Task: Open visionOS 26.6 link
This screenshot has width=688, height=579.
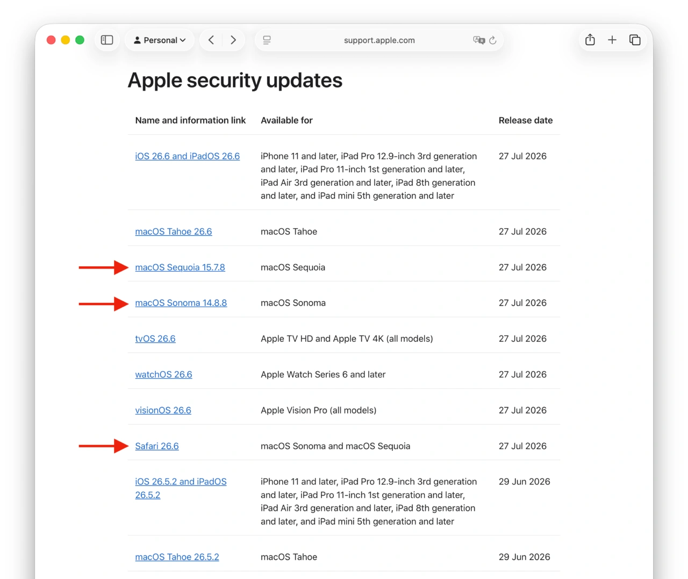Action: 163,410
